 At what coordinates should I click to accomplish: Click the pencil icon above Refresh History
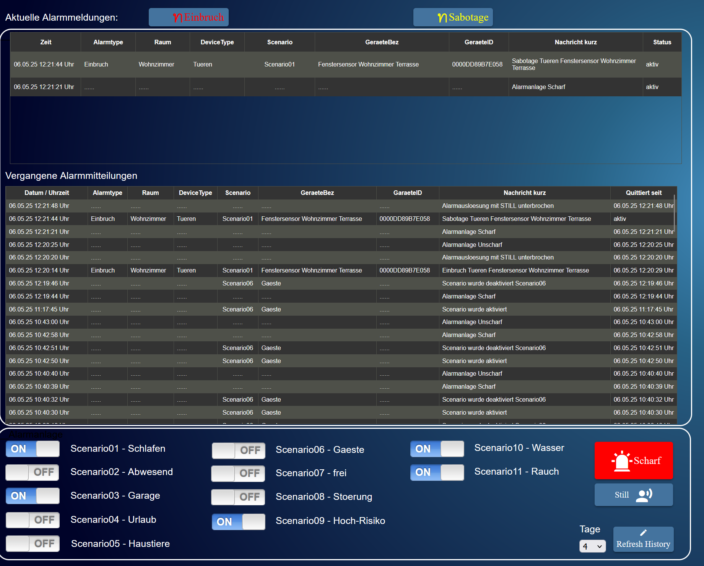tap(643, 532)
